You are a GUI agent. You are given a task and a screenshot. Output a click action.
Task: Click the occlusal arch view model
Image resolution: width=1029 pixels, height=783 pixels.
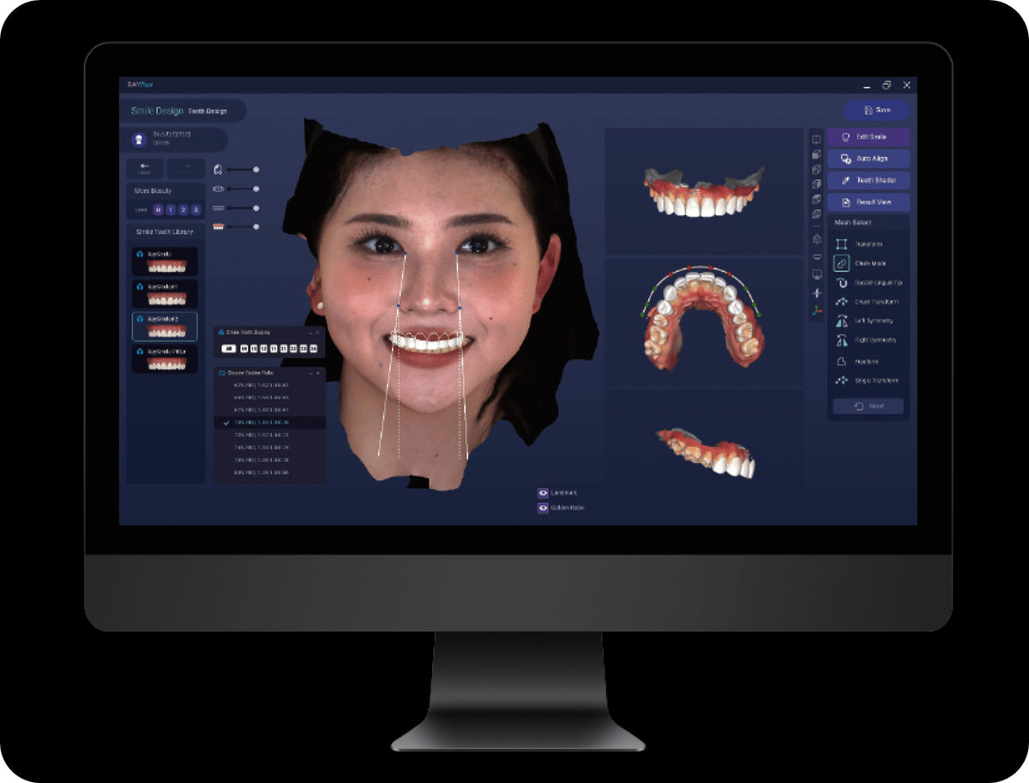pos(703,319)
